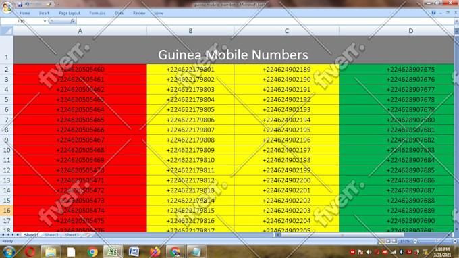This screenshot has width=459, height=258.
Task: Open the Data ribbon tab
Action: pyautogui.click(x=119, y=14)
